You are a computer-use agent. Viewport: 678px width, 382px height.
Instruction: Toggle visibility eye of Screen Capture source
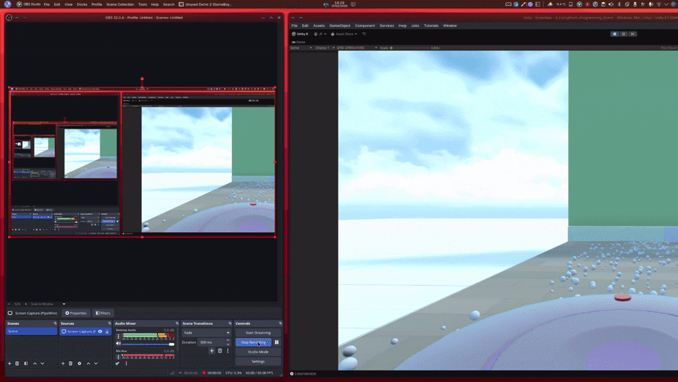[x=100, y=331]
